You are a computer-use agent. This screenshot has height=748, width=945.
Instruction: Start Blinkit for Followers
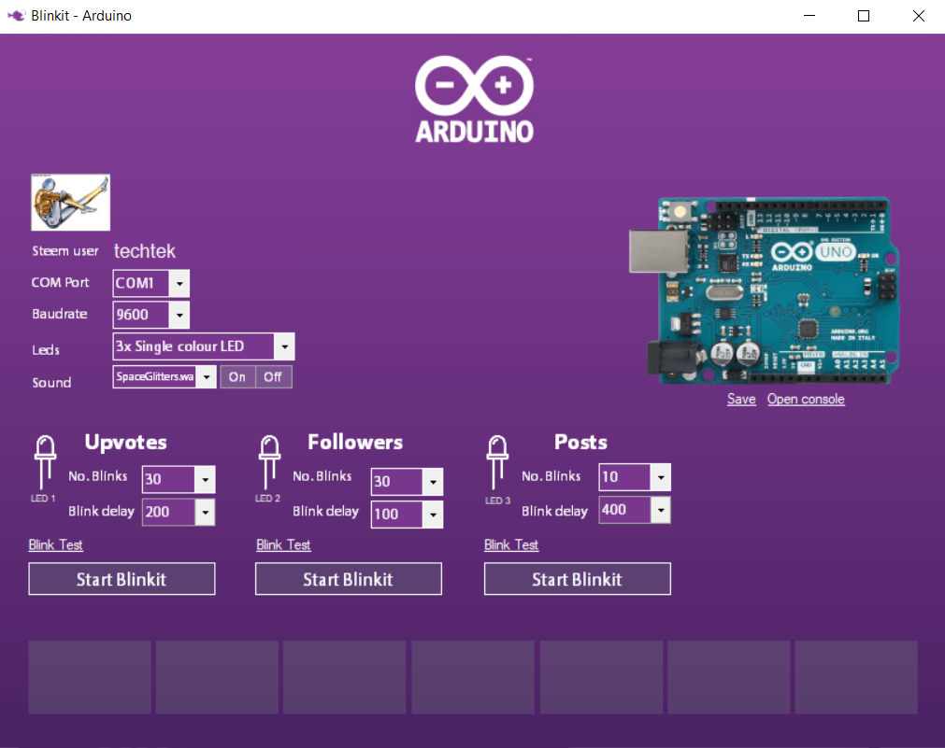point(349,579)
